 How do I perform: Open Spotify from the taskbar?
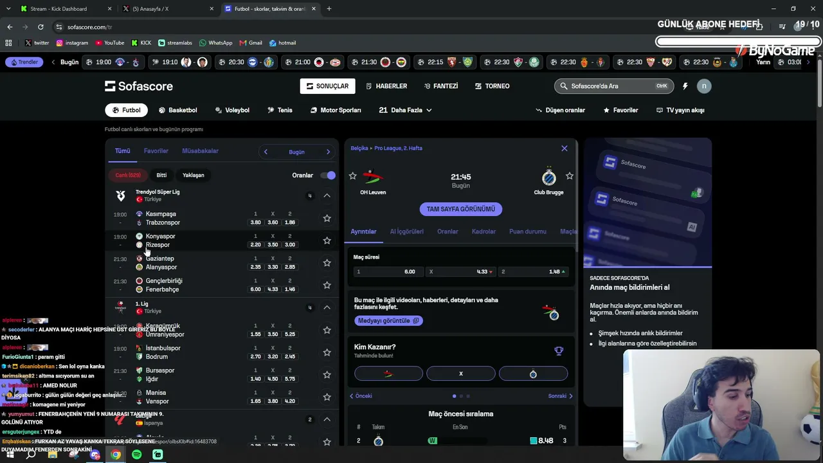click(137, 455)
